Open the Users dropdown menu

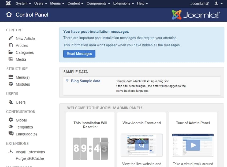pyautogui.click(x=40, y=3)
